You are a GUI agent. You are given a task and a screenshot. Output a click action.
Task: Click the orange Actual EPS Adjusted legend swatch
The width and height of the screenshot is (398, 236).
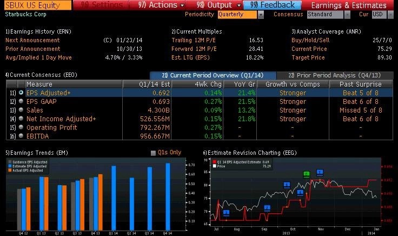point(10,170)
